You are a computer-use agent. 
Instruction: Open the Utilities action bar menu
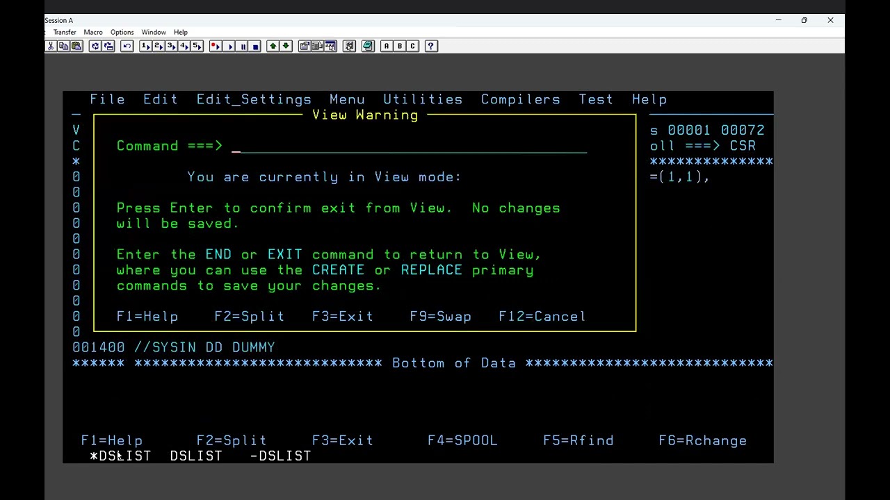(423, 99)
